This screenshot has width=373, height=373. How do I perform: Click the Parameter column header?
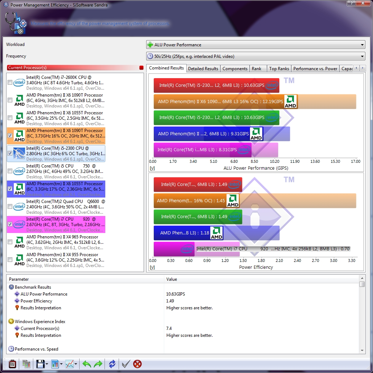point(86,279)
